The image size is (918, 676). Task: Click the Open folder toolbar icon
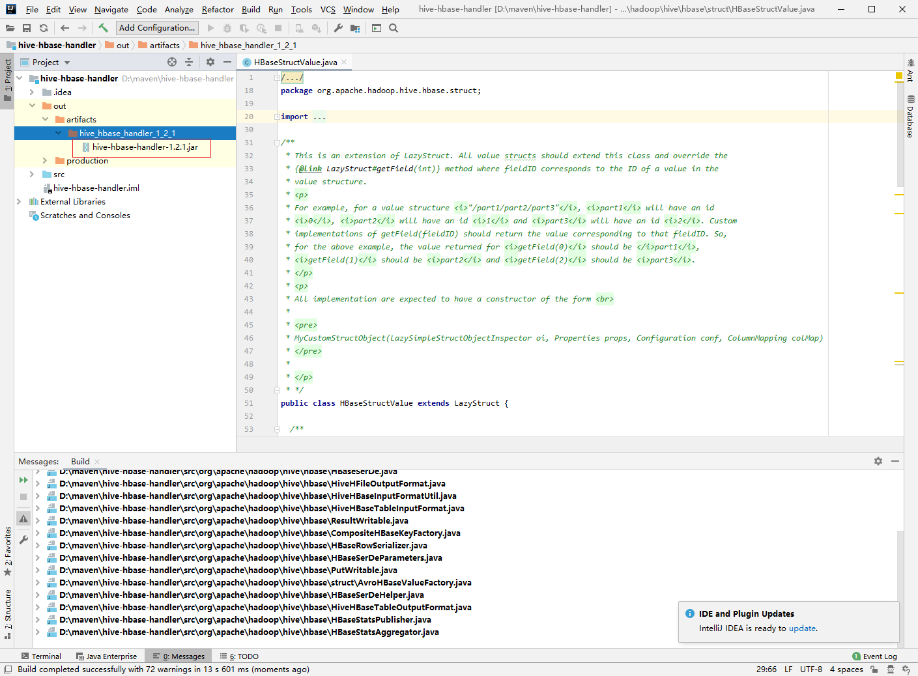[10, 28]
